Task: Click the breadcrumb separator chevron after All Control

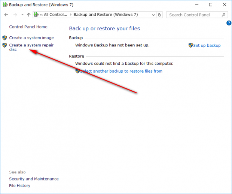Action: click(71, 15)
